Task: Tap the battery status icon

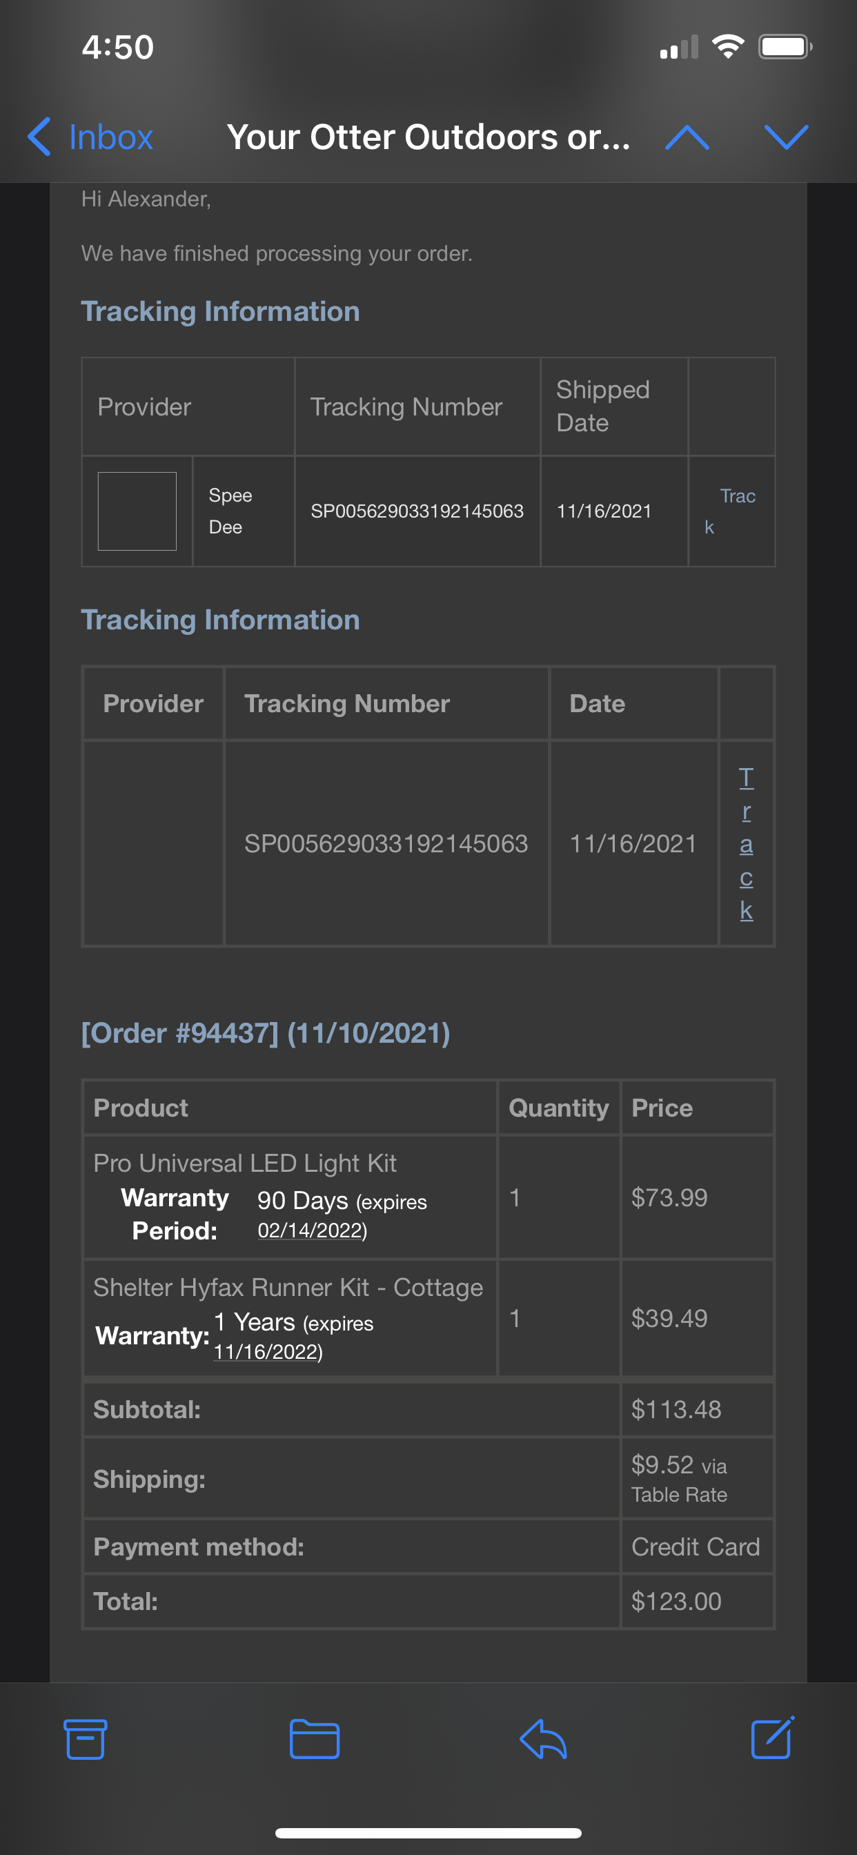Action: (x=785, y=47)
